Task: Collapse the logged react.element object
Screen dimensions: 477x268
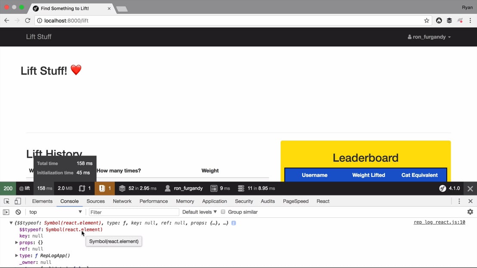Action: coord(11,223)
